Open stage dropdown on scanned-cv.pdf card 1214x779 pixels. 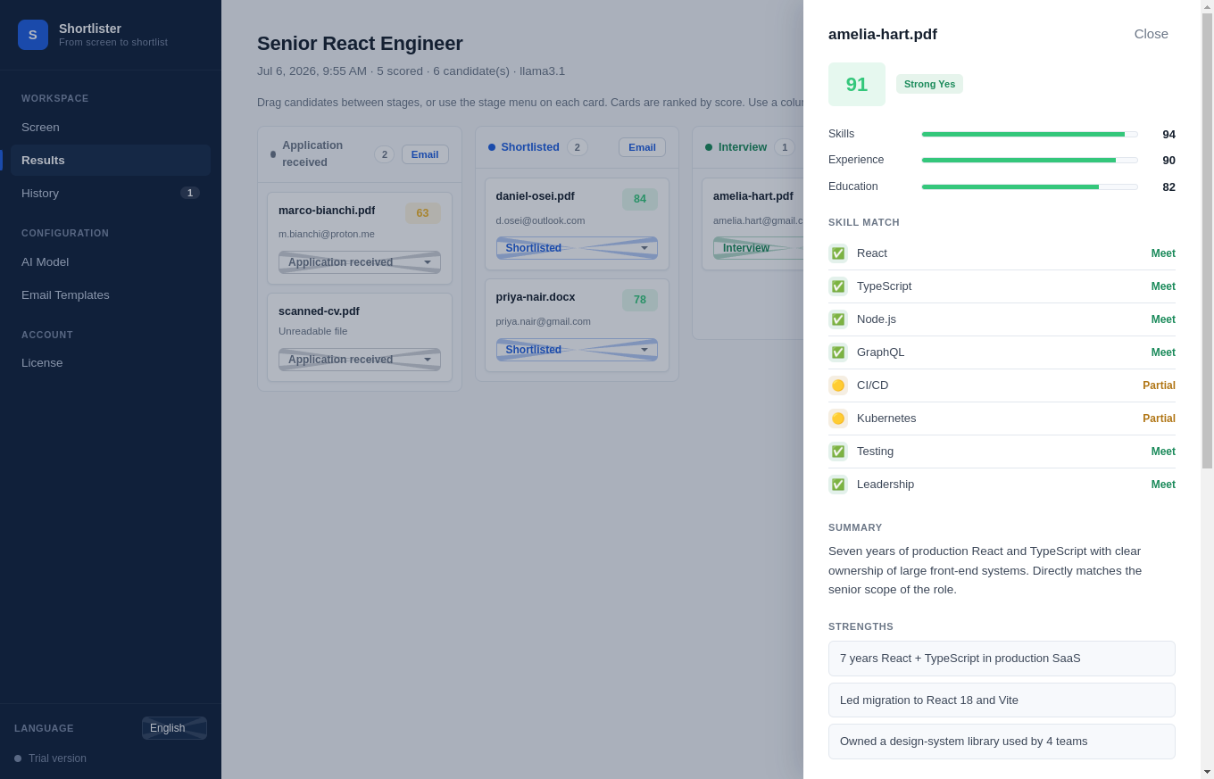pyautogui.click(x=360, y=360)
